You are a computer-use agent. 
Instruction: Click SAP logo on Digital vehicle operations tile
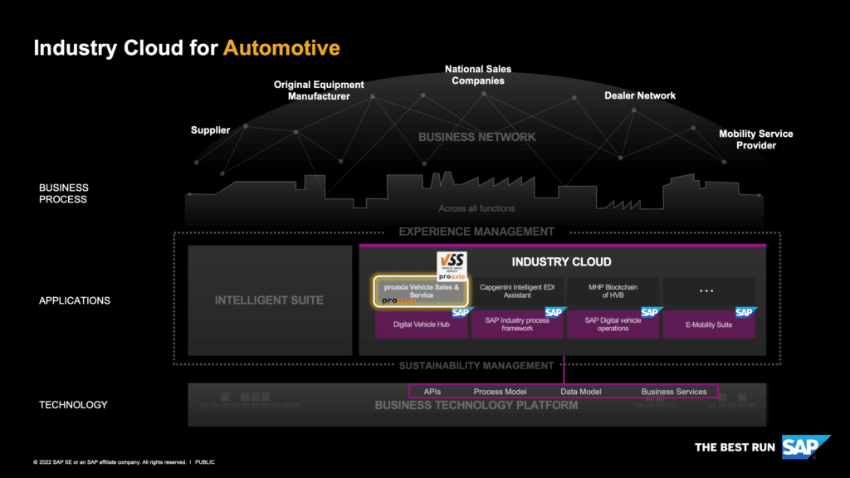tap(651, 313)
